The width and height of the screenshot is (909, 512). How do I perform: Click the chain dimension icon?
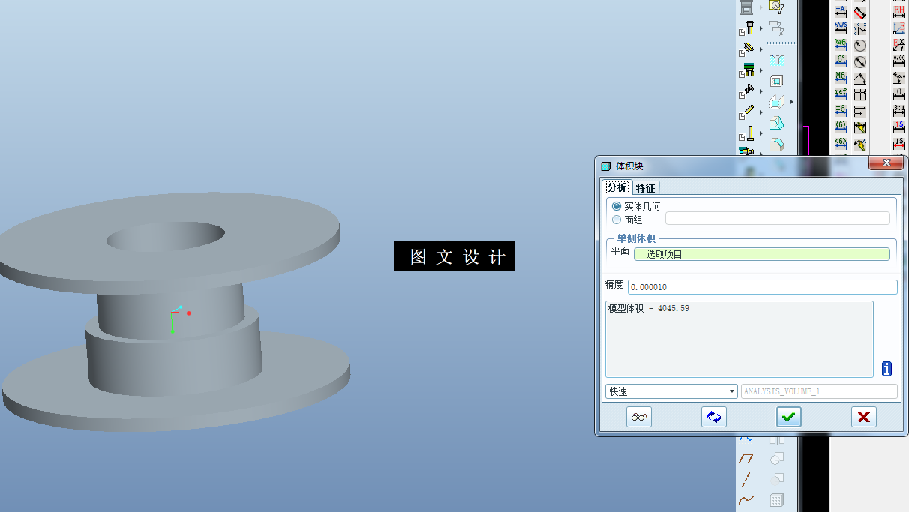coord(860,94)
